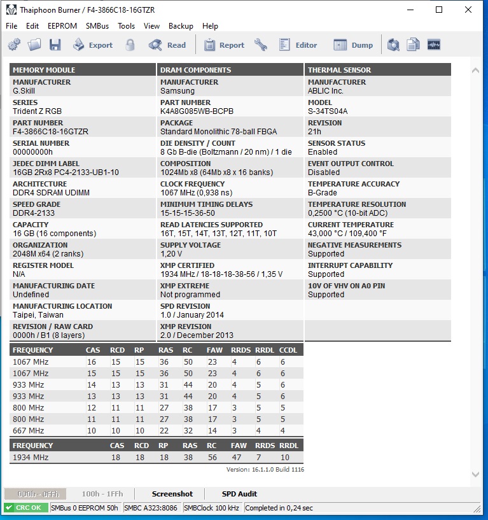The height and width of the screenshot is (520, 488).
Task: Click the XMP certified 1934 MHz timings value
Action: tap(221, 274)
